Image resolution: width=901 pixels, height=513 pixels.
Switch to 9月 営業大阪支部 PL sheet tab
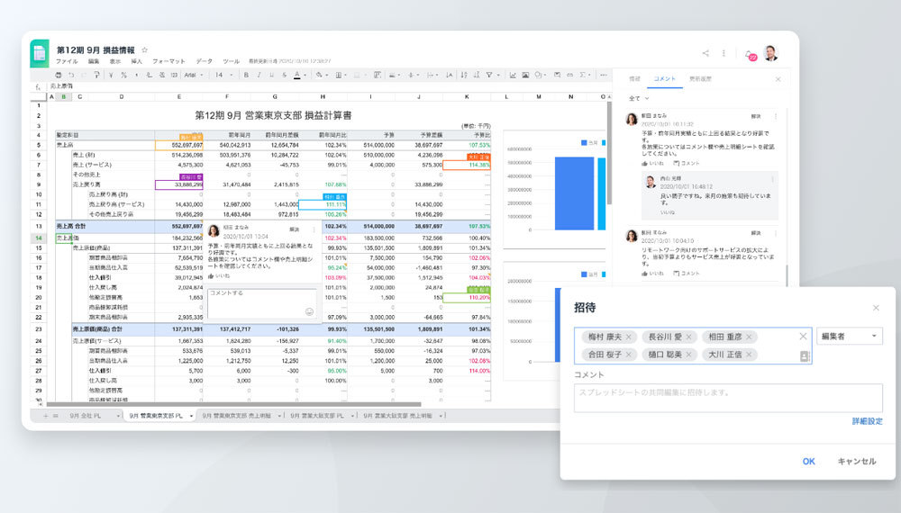pyautogui.click(x=316, y=416)
